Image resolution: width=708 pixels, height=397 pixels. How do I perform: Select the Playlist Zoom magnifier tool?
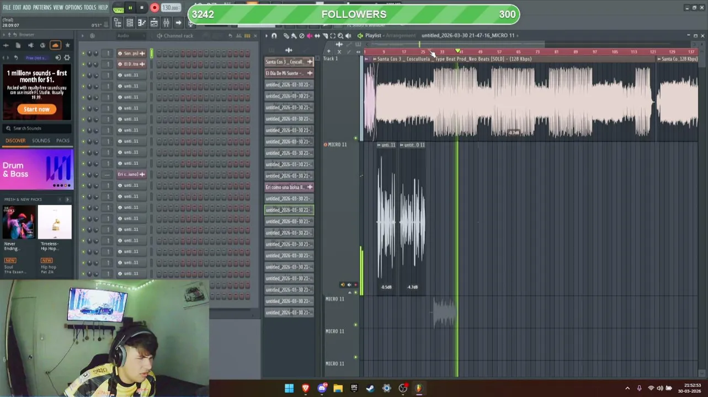click(340, 36)
